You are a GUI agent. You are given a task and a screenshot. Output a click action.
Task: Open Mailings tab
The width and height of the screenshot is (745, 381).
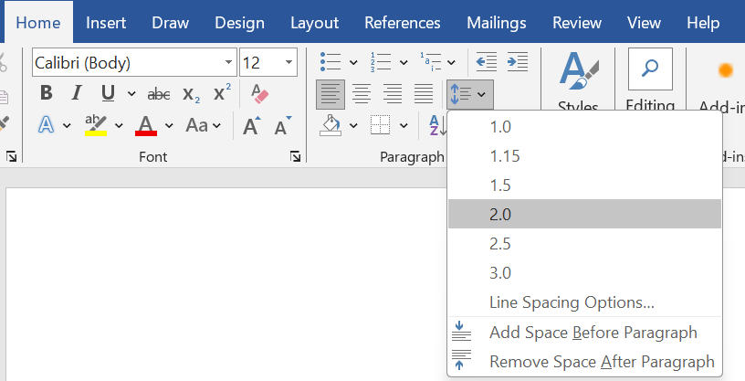tap(497, 22)
